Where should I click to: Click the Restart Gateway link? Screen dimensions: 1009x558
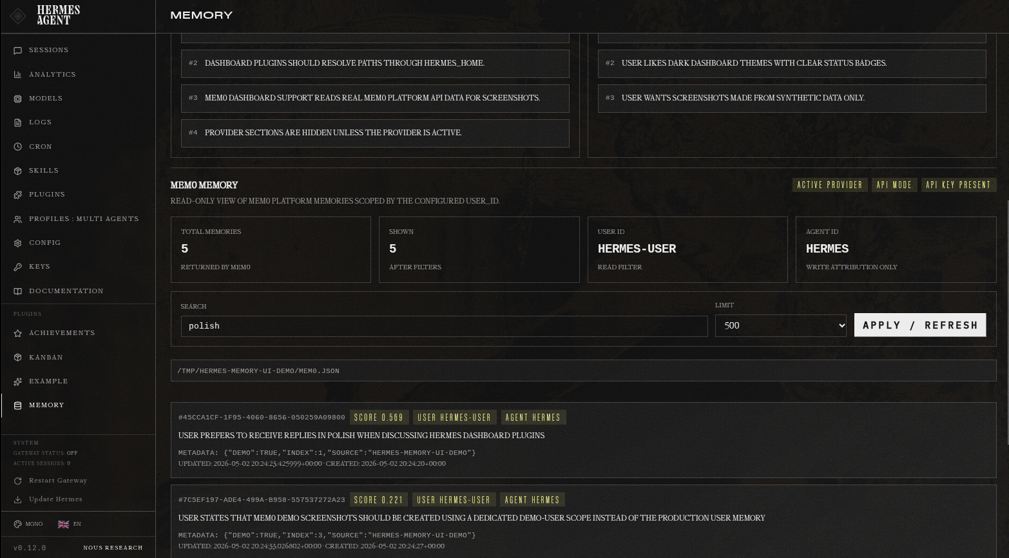click(x=58, y=481)
